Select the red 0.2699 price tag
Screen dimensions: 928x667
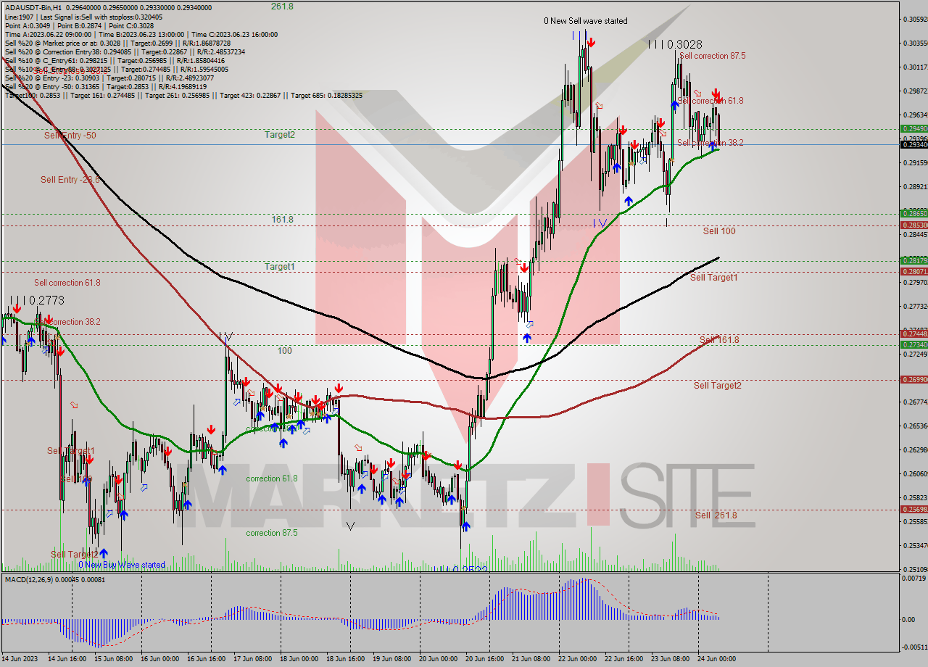tap(913, 379)
